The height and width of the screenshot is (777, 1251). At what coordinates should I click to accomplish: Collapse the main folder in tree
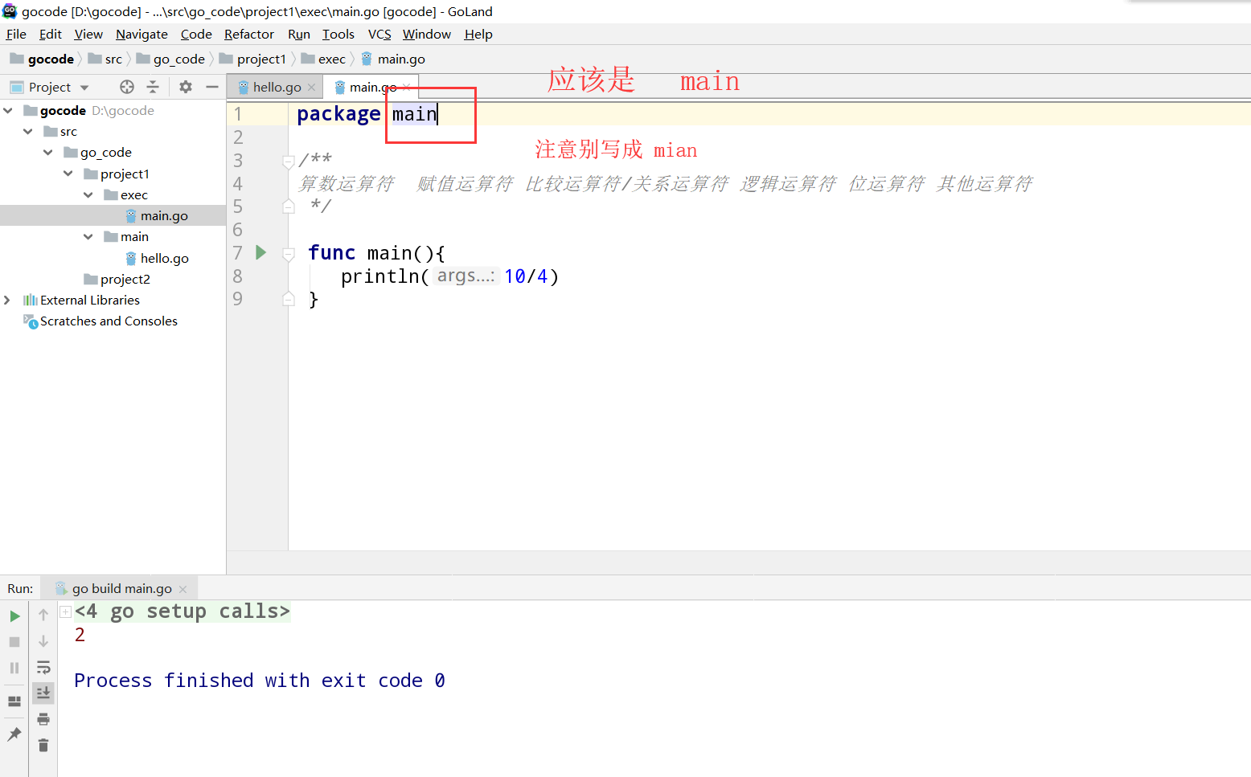pyautogui.click(x=88, y=236)
